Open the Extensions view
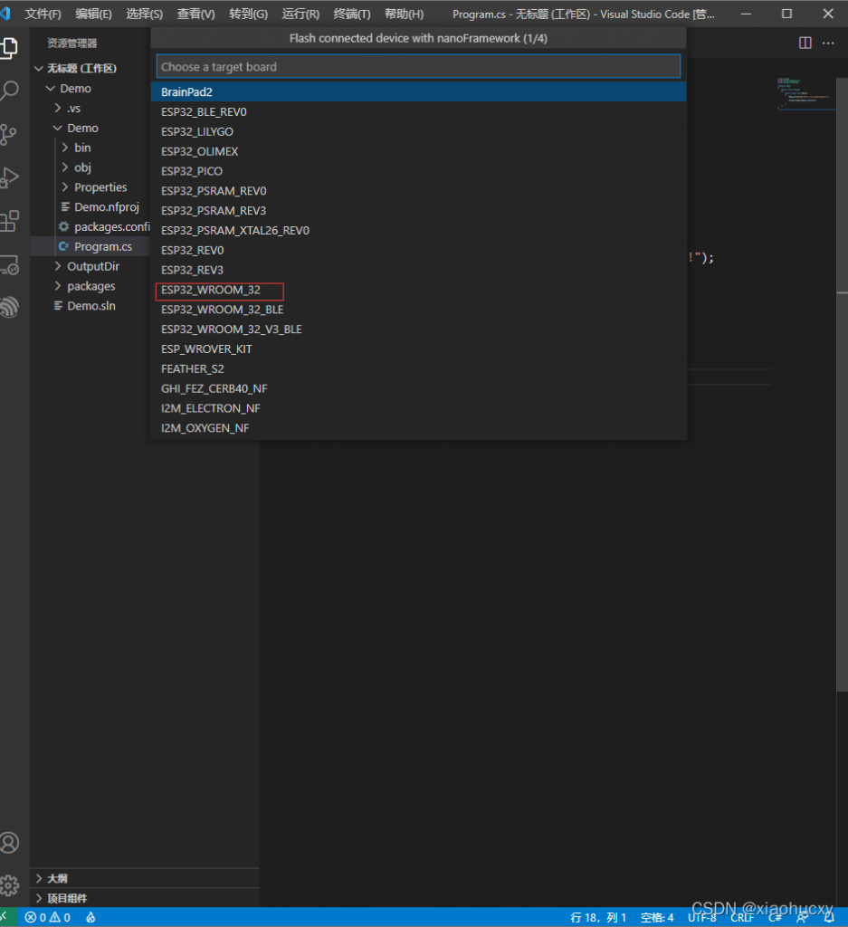Screen dimensions: 848x927 tap(9, 222)
